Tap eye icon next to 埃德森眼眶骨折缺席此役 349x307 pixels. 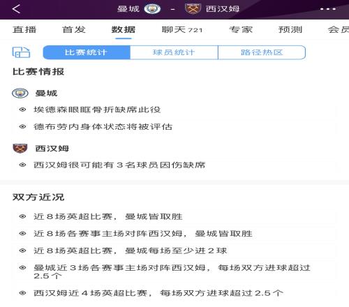coord(22,110)
